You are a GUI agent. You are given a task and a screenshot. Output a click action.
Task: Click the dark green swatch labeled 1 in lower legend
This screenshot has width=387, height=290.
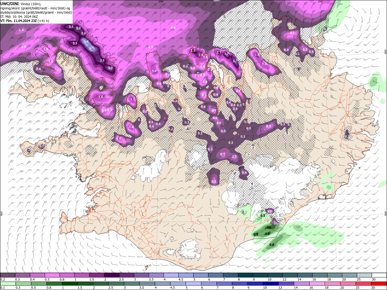[70, 283]
